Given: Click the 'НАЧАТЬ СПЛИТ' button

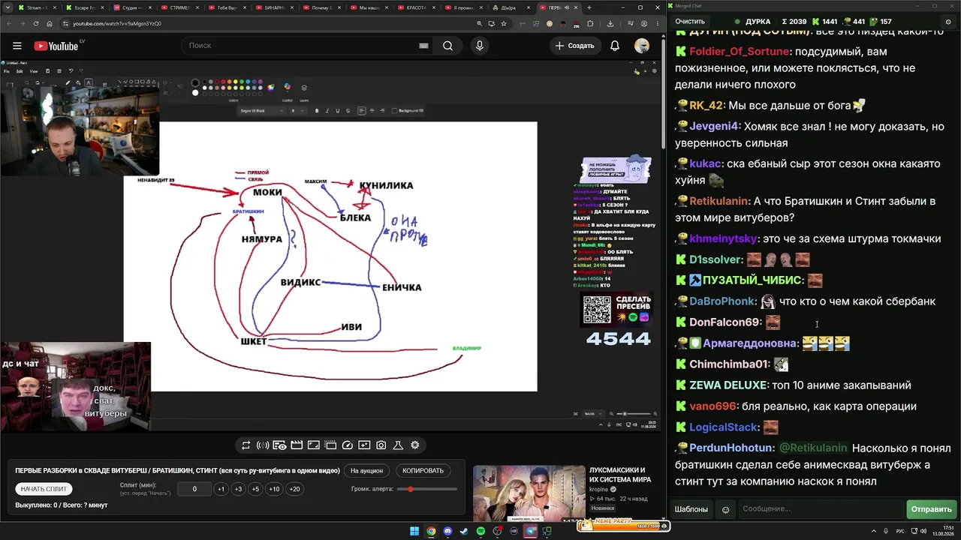Looking at the screenshot, I should (44, 489).
